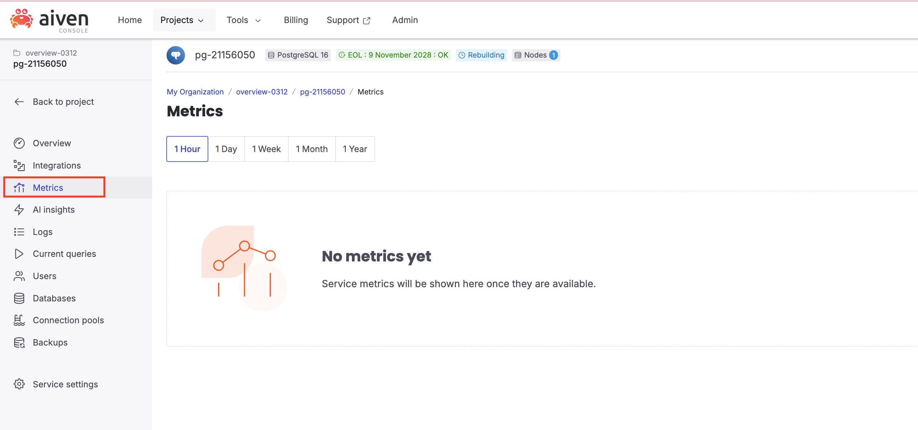Click the overview-0312 project name in sidebar
Image resolution: width=918 pixels, height=430 pixels.
[x=51, y=53]
